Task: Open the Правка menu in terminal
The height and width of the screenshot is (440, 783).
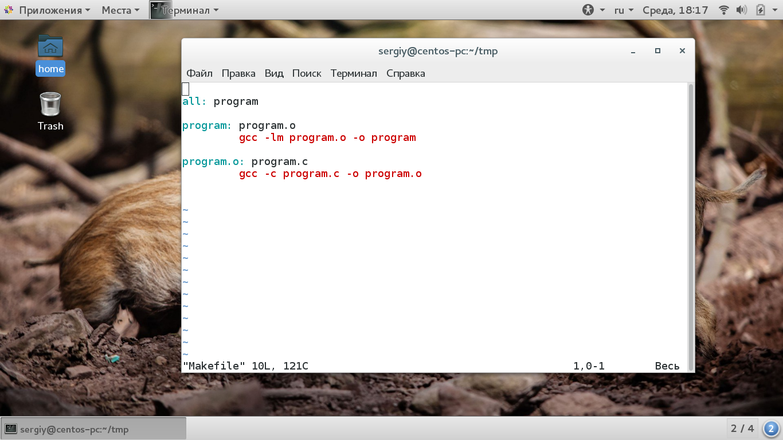Action: [x=238, y=73]
